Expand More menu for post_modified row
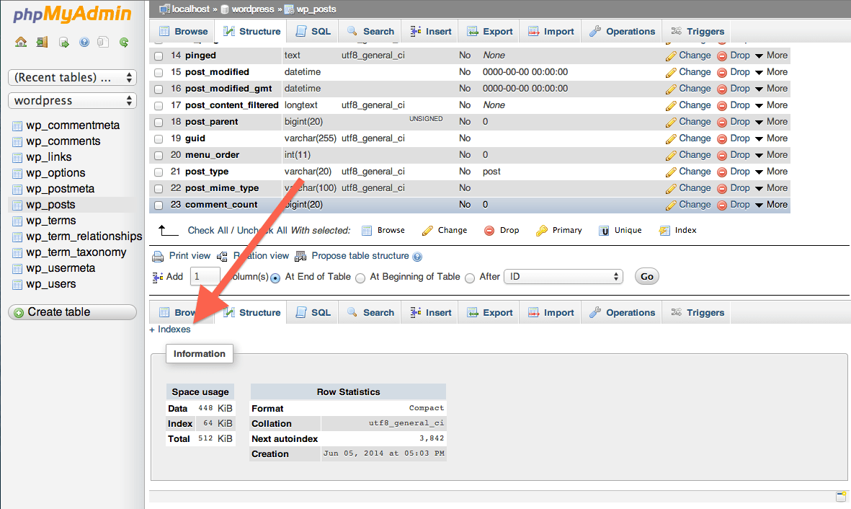The image size is (851, 509). pos(771,71)
